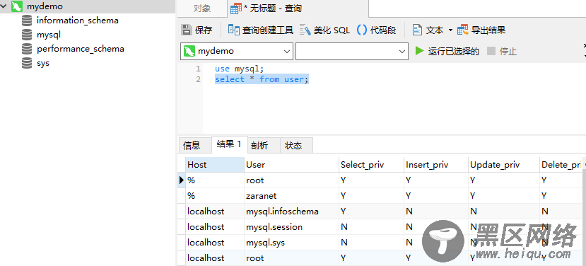Click the 文本 document icon

417,30
